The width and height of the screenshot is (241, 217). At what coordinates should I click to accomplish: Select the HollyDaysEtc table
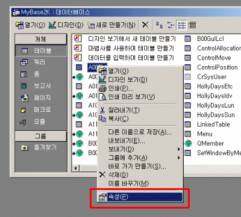click(214, 87)
